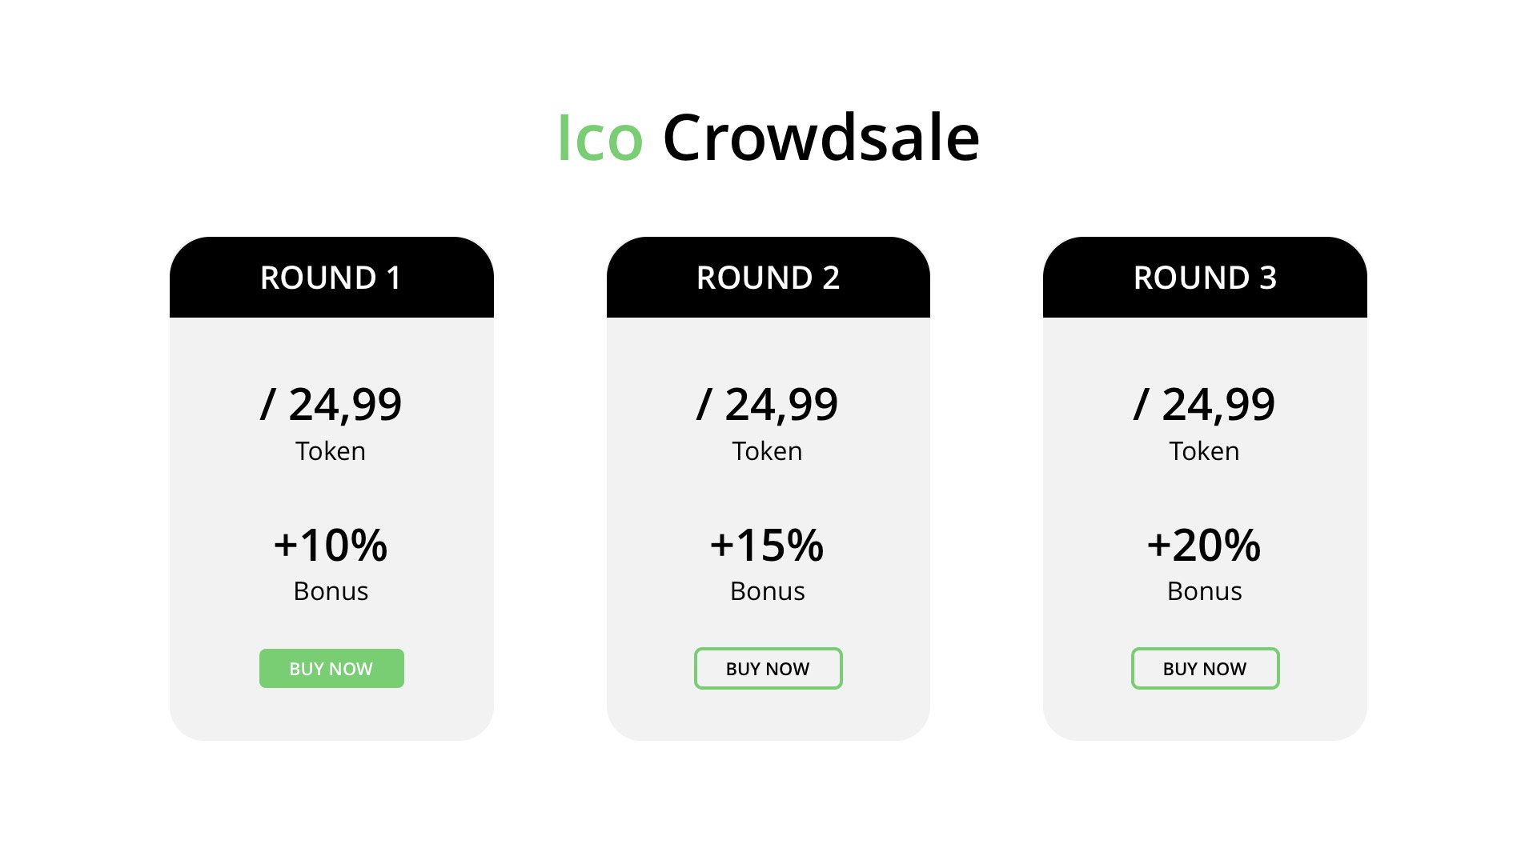Open the Round 3 header
This screenshot has height=864, width=1537.
(1205, 278)
